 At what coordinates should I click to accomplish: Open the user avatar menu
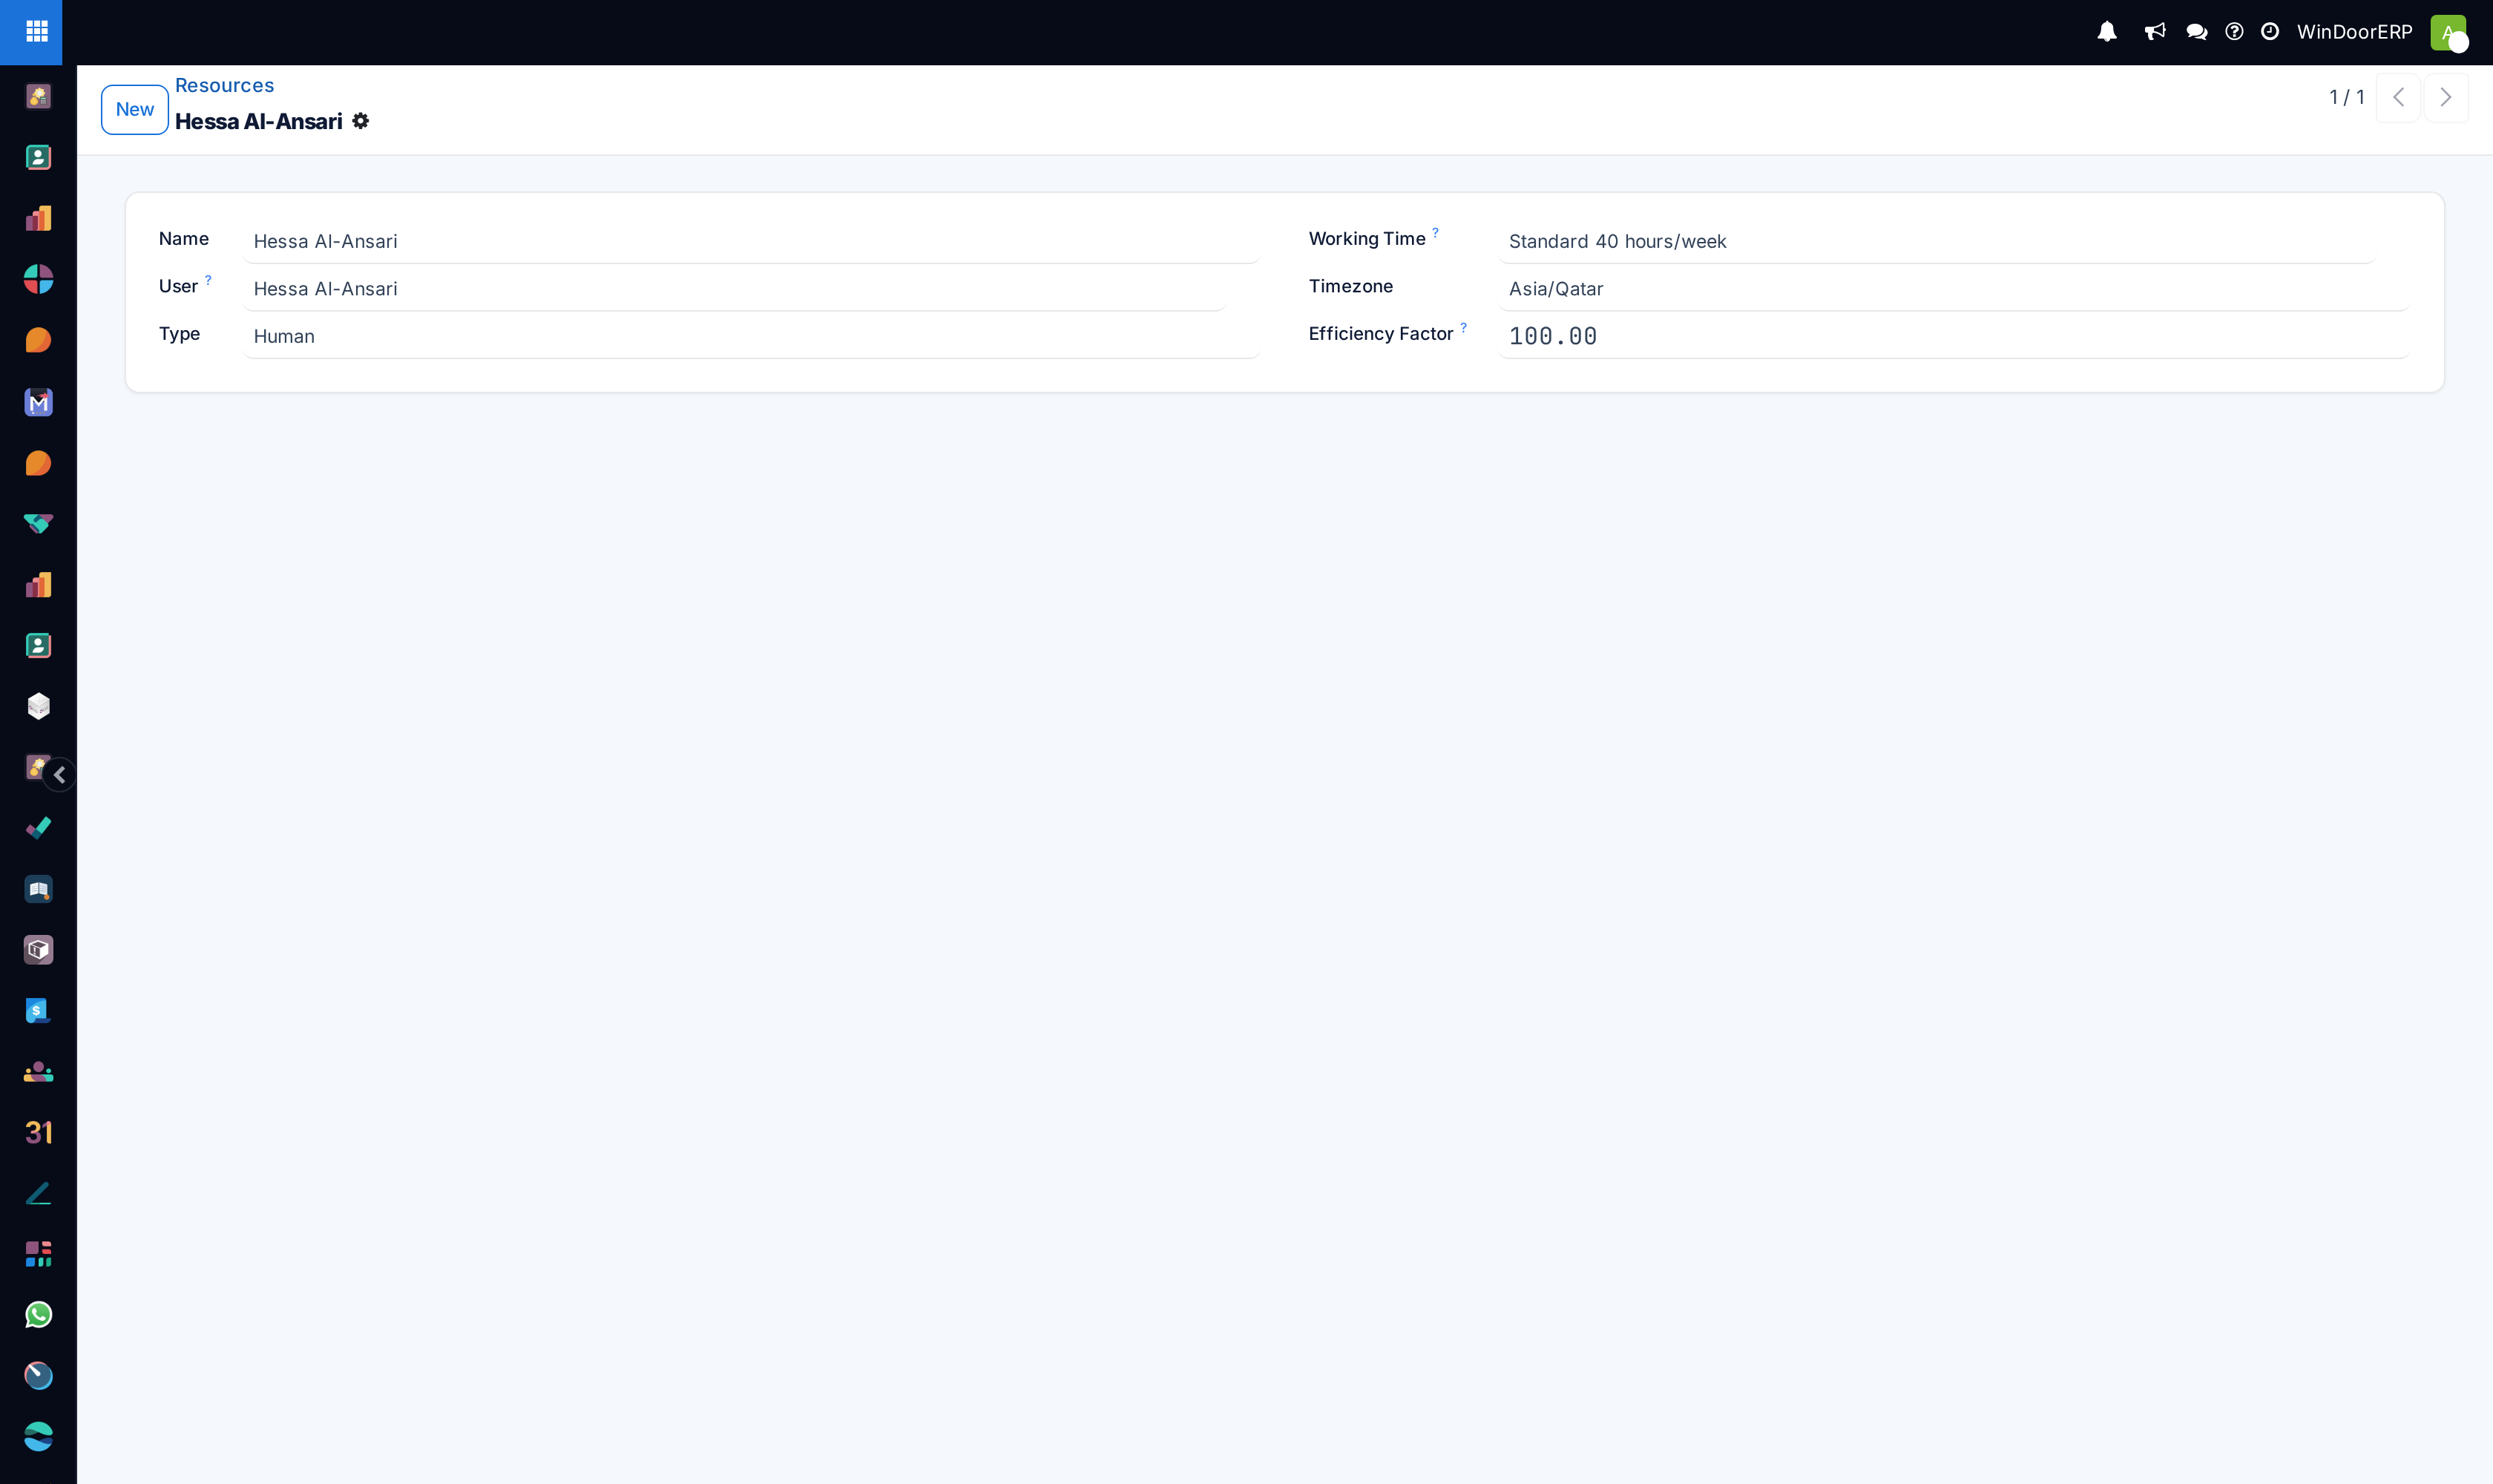coord(2448,32)
